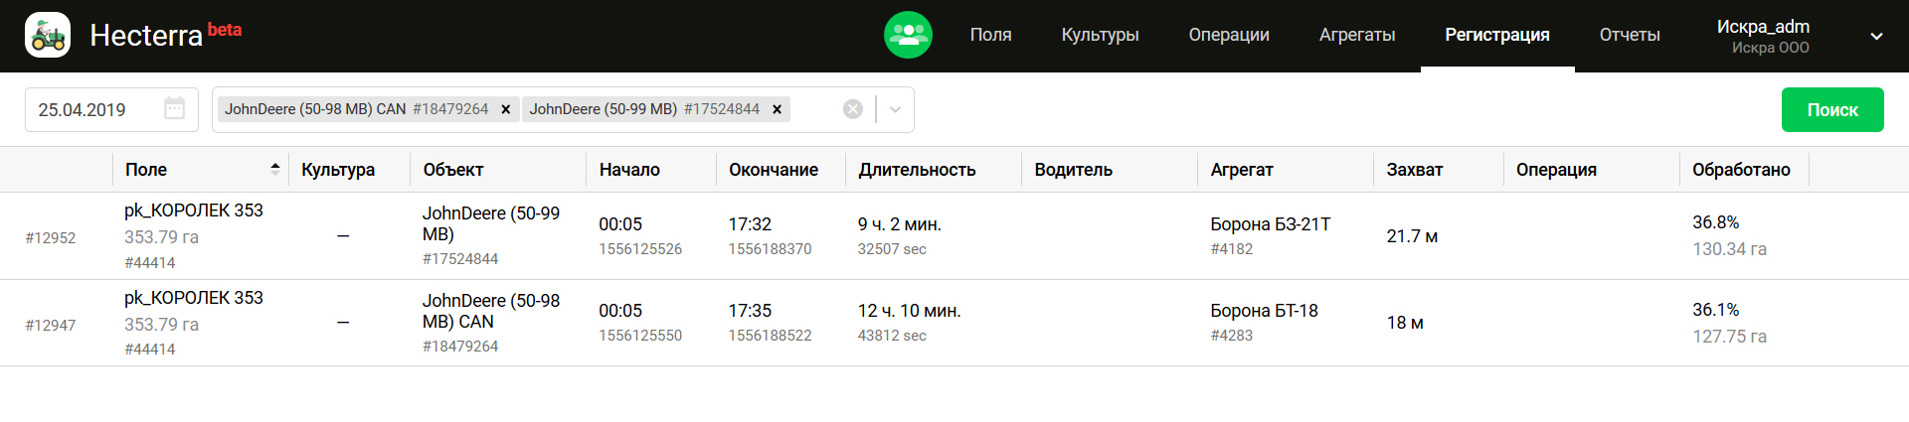Viewport: 1909px width, 422px height.
Task: Open the calendar date picker icon
Action: [174, 109]
